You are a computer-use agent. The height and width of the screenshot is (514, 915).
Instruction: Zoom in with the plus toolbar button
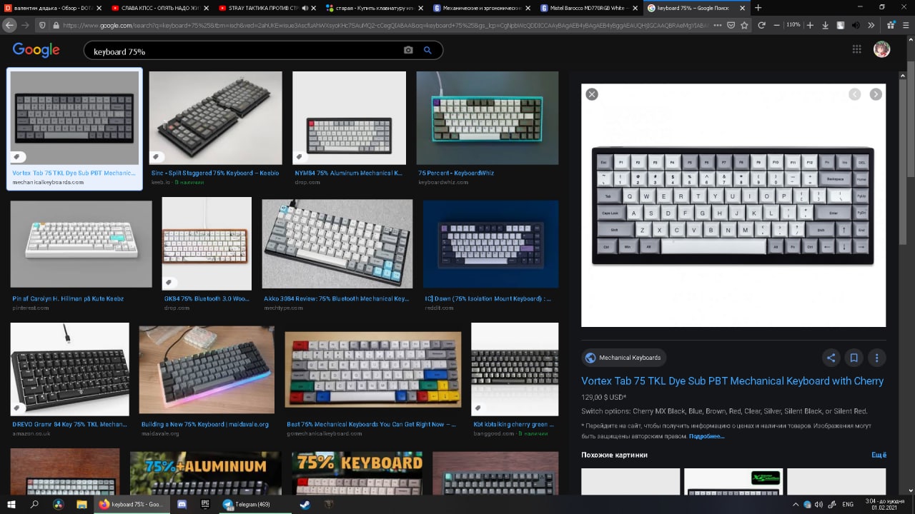(810, 25)
